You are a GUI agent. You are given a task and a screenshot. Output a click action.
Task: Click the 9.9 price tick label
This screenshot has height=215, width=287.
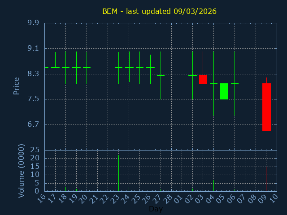(x=33, y=23)
